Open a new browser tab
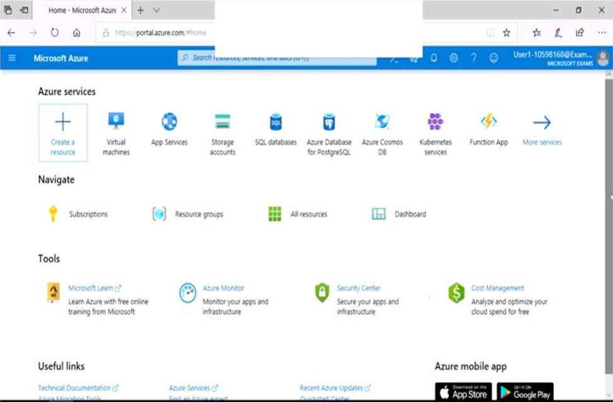Screen dimensions: 613x402 coord(140,10)
